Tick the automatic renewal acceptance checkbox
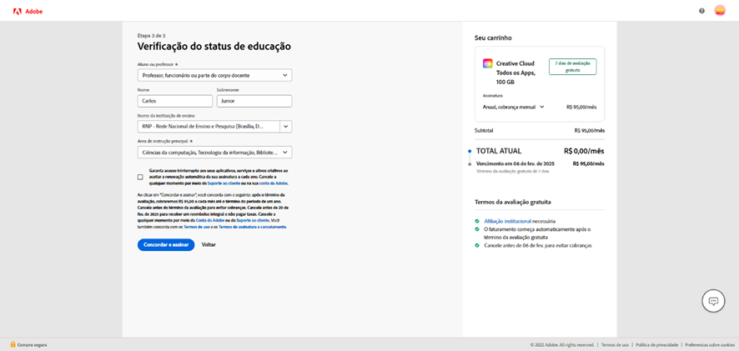 pyautogui.click(x=140, y=177)
